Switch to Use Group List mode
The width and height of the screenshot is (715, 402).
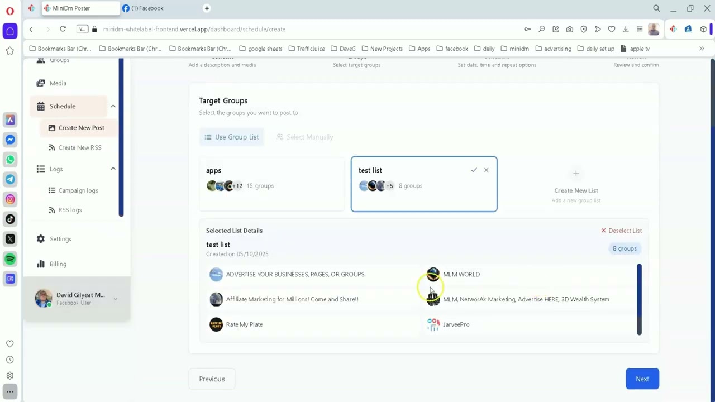[231, 137]
